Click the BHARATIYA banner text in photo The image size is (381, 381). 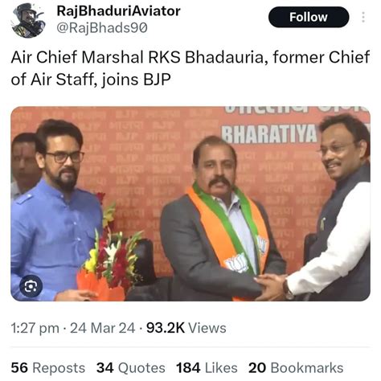tap(269, 134)
